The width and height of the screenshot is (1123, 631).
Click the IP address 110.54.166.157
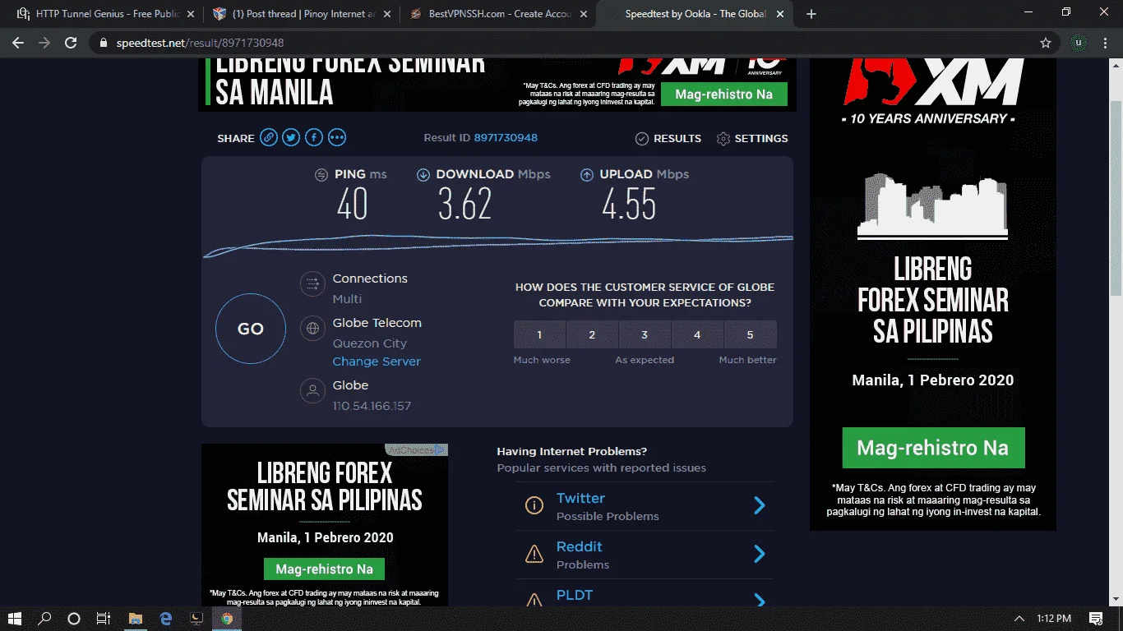click(372, 406)
